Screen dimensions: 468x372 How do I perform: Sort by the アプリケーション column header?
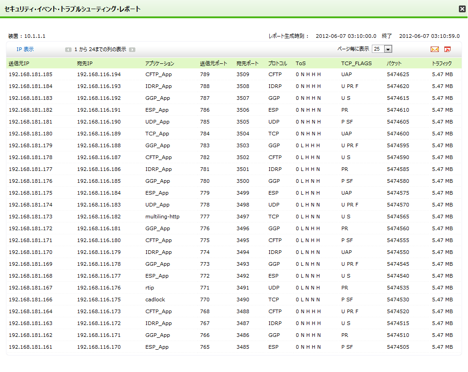(x=159, y=63)
